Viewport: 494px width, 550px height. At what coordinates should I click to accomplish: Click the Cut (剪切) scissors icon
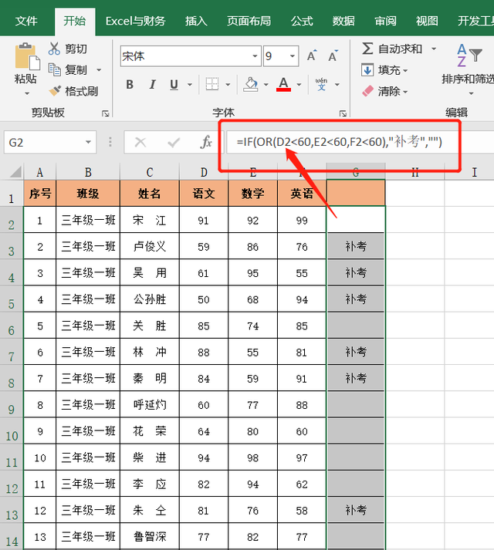pos(54,49)
